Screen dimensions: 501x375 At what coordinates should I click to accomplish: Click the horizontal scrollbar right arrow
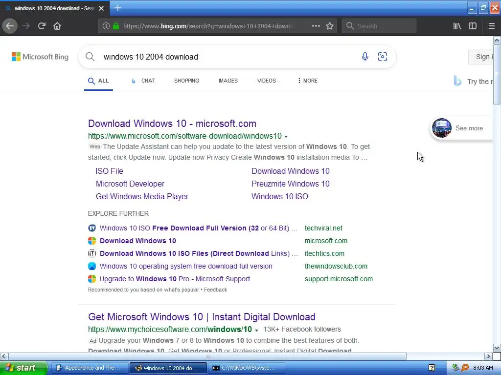pyautogui.click(x=488, y=356)
